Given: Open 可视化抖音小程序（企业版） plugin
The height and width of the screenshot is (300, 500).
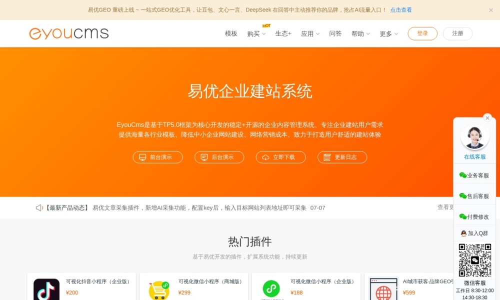Looking at the screenshot, I should [98, 281].
